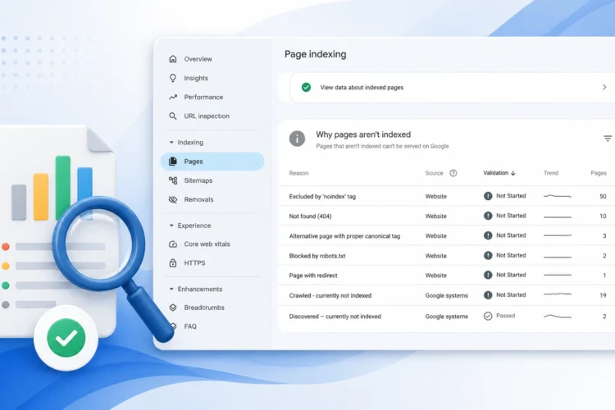
Task: Click the page count 10
Action: (x=603, y=216)
